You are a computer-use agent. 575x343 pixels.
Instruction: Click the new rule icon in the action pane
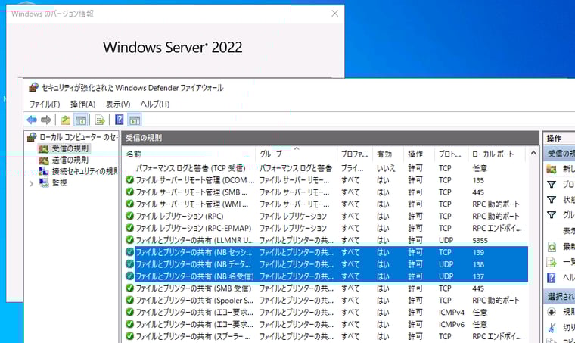[x=551, y=169]
